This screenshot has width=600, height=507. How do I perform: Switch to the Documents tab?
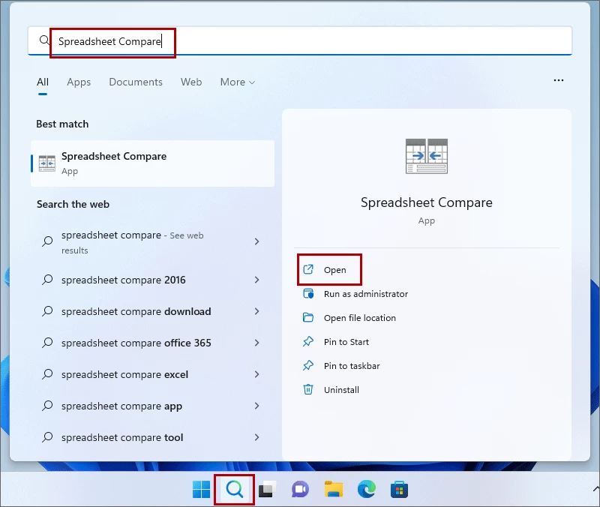tap(136, 82)
